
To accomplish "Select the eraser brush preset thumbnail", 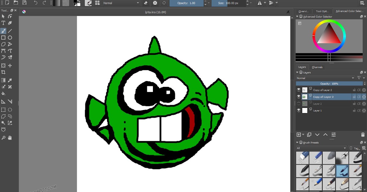I will [x=302, y=158].
